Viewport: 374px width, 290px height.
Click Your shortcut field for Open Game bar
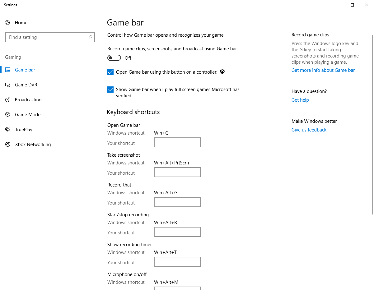point(177,142)
